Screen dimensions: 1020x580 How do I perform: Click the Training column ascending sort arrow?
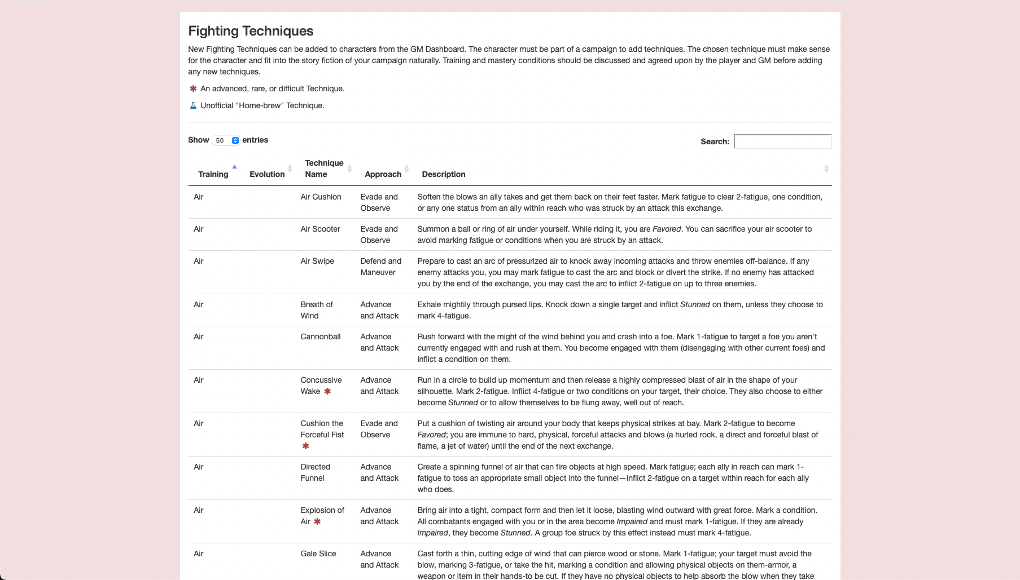coord(234,167)
